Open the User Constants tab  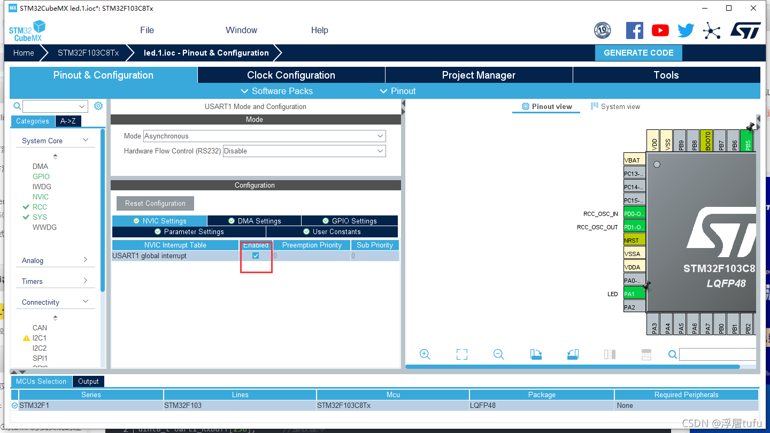point(332,231)
